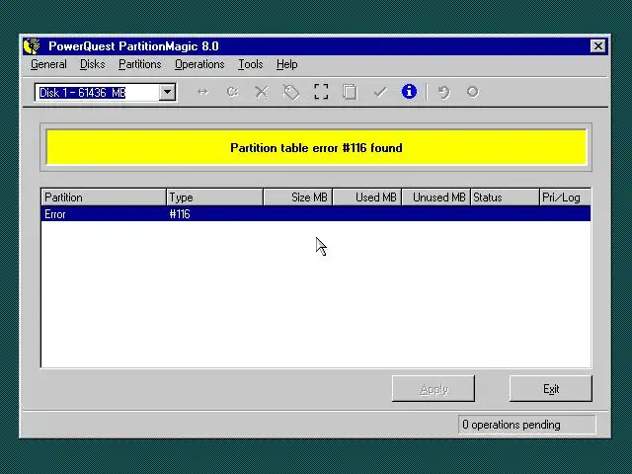Click the Used MB column header
This screenshot has height=474, width=632.
(367, 197)
